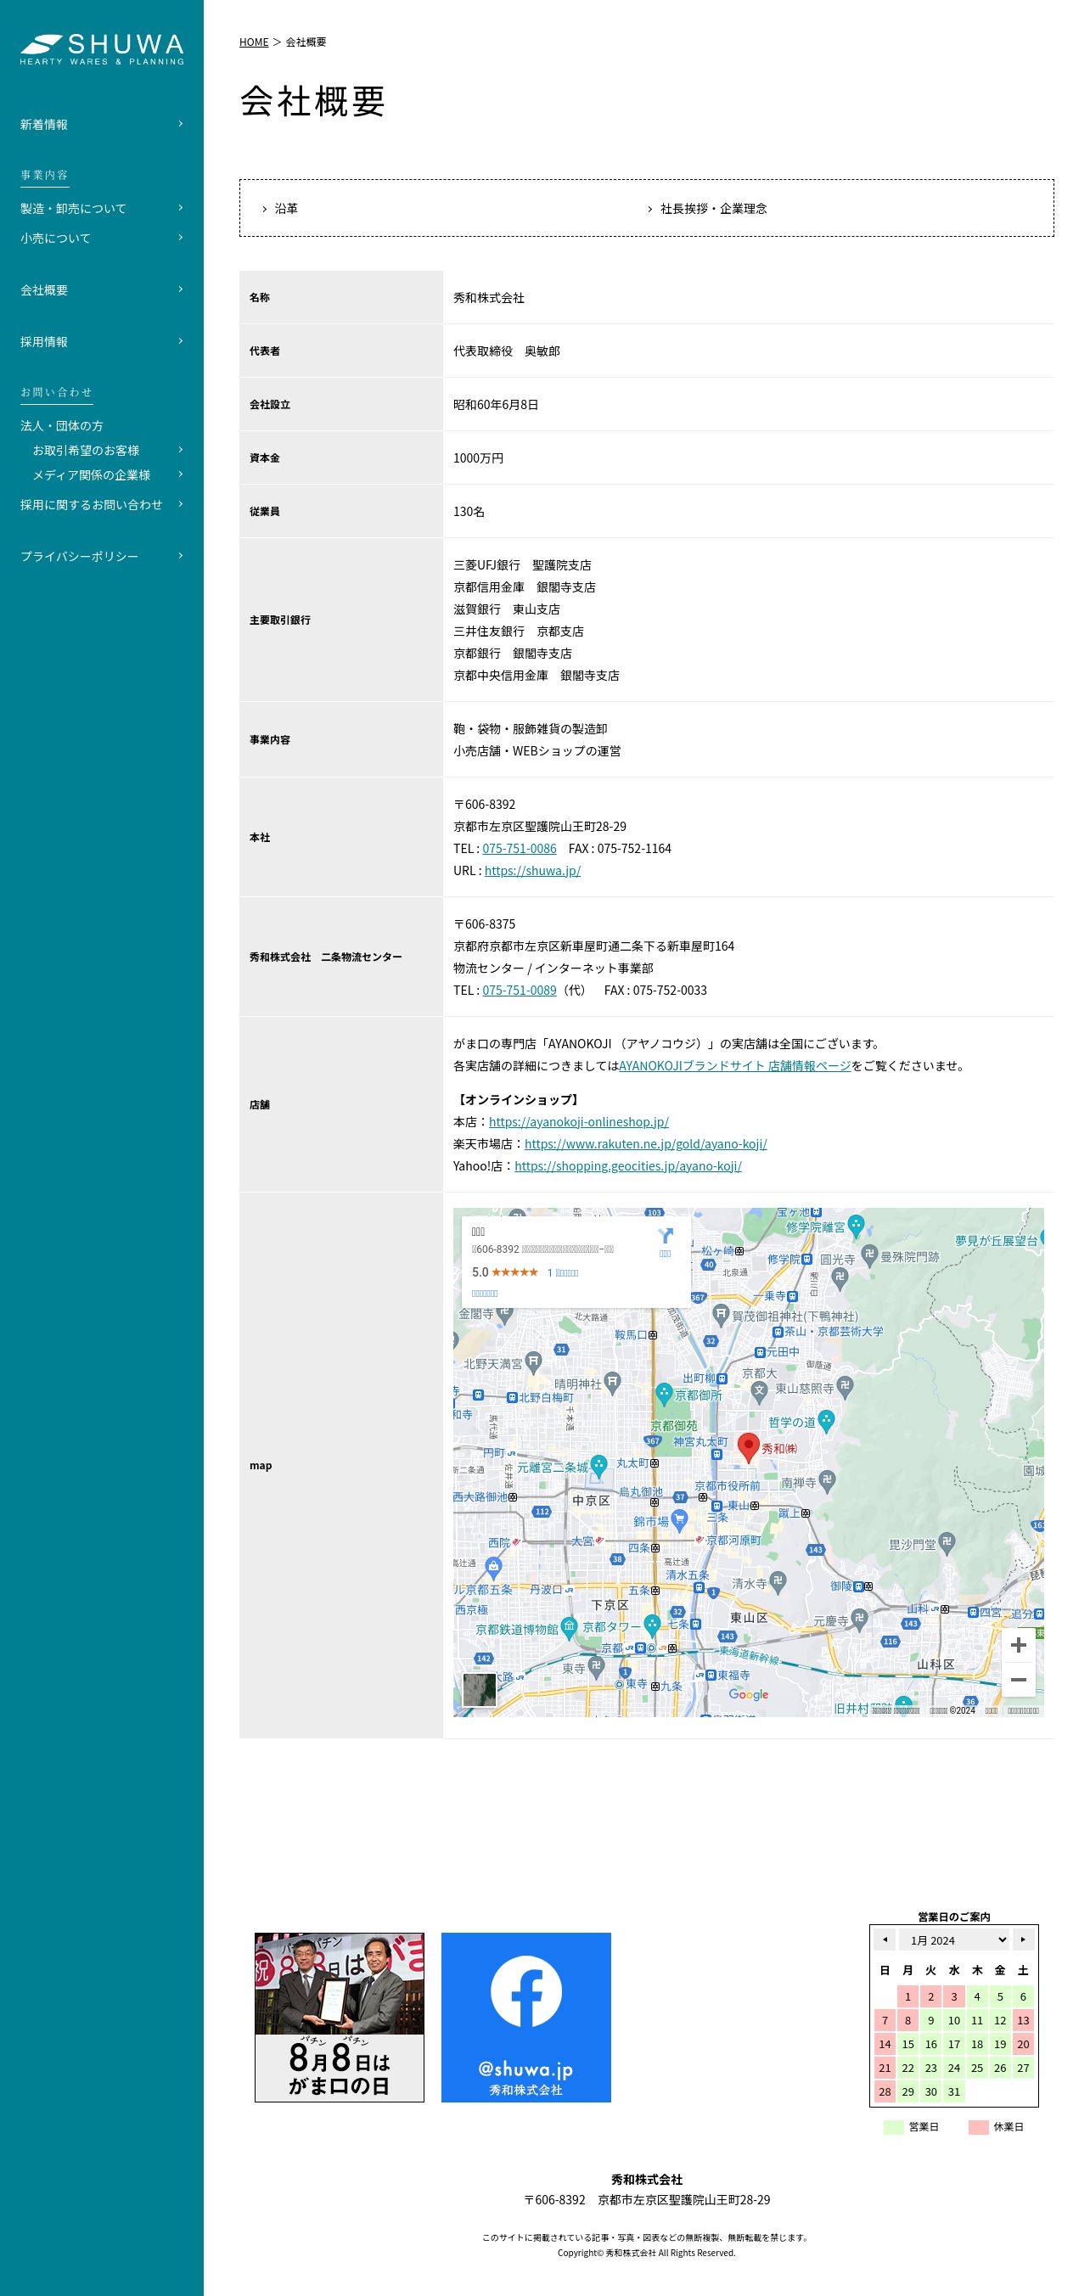Open 採用に関するお問い合わせ link
Screen dimensions: 1090x2296
[x=102, y=504]
